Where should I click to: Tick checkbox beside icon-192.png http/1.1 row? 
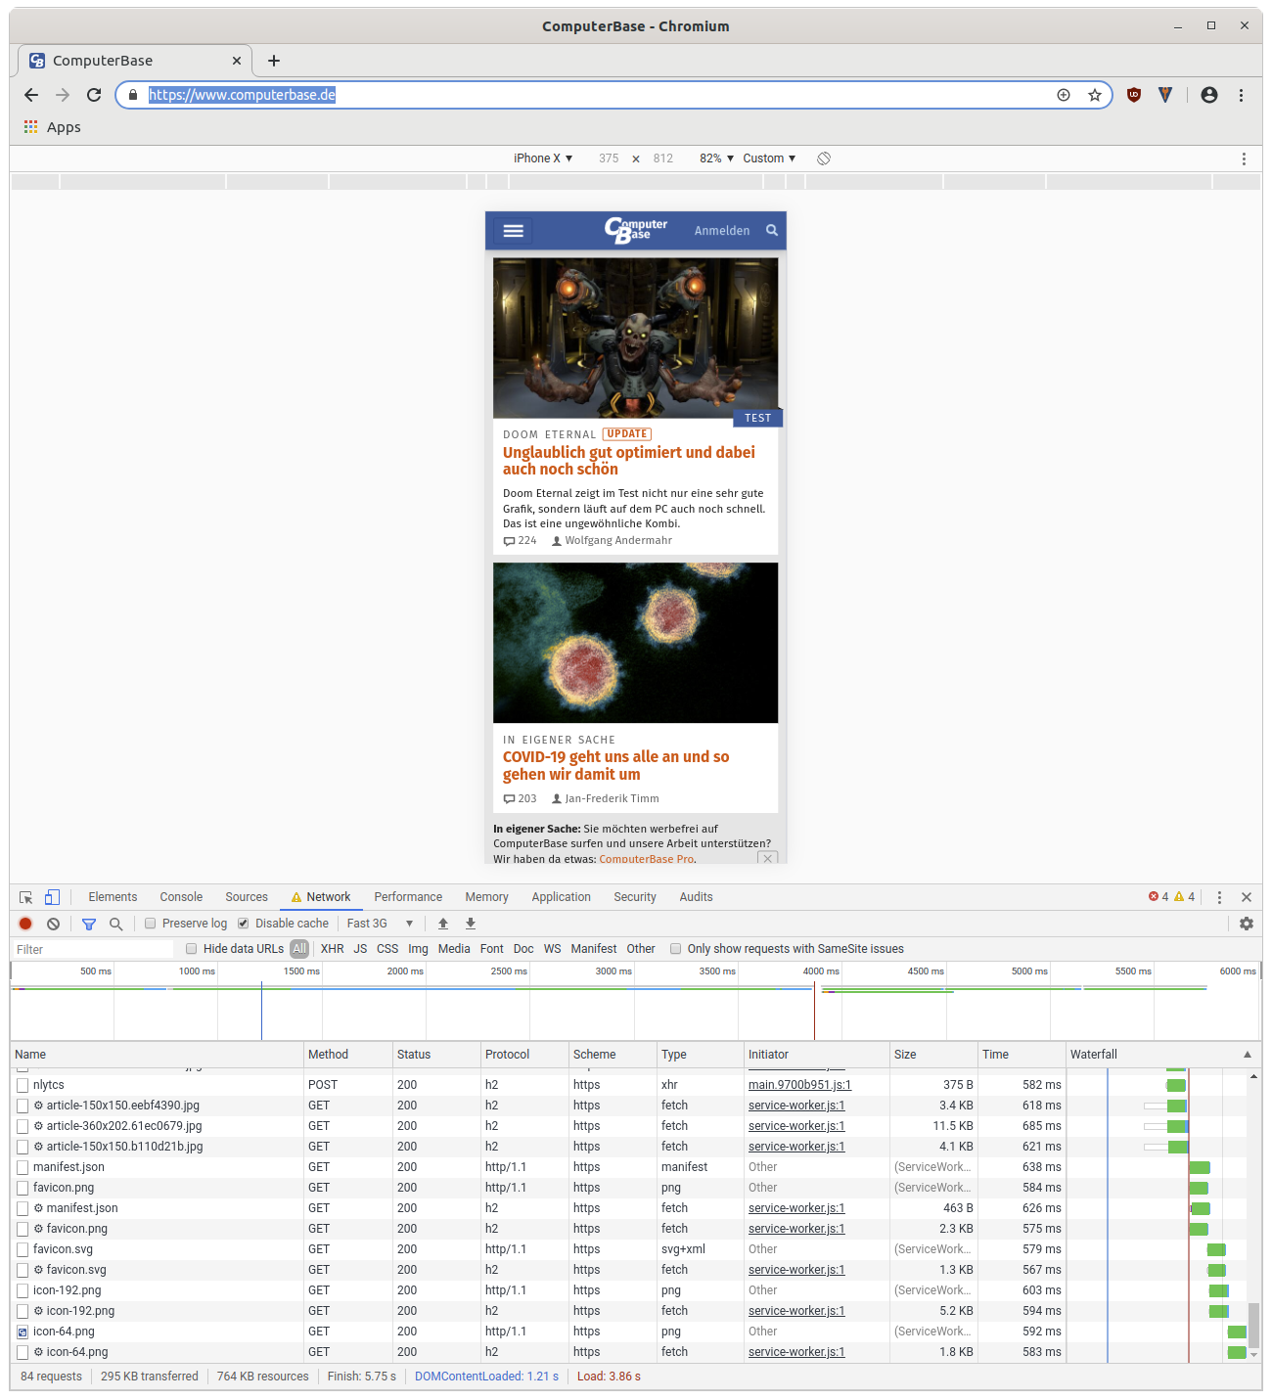23,1290
